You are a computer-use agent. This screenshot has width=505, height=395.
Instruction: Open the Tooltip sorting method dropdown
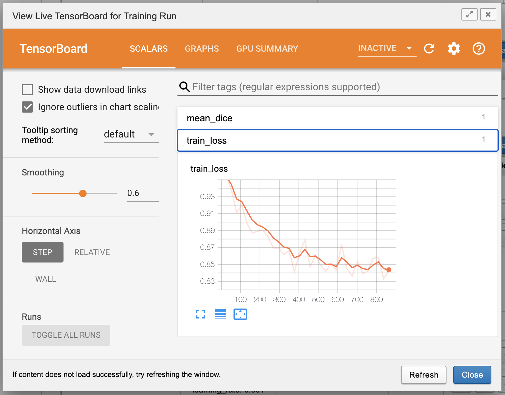(x=131, y=134)
